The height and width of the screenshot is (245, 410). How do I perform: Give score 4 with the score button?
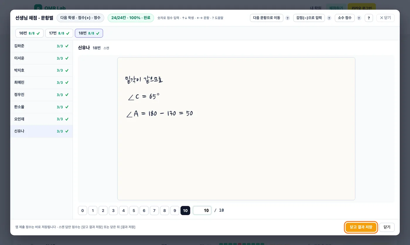click(x=124, y=210)
